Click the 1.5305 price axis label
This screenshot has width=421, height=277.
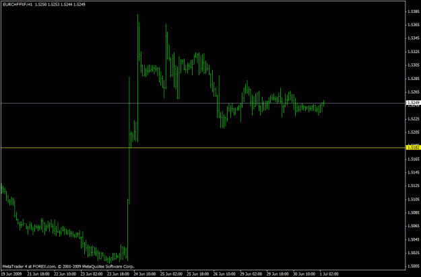click(x=414, y=65)
